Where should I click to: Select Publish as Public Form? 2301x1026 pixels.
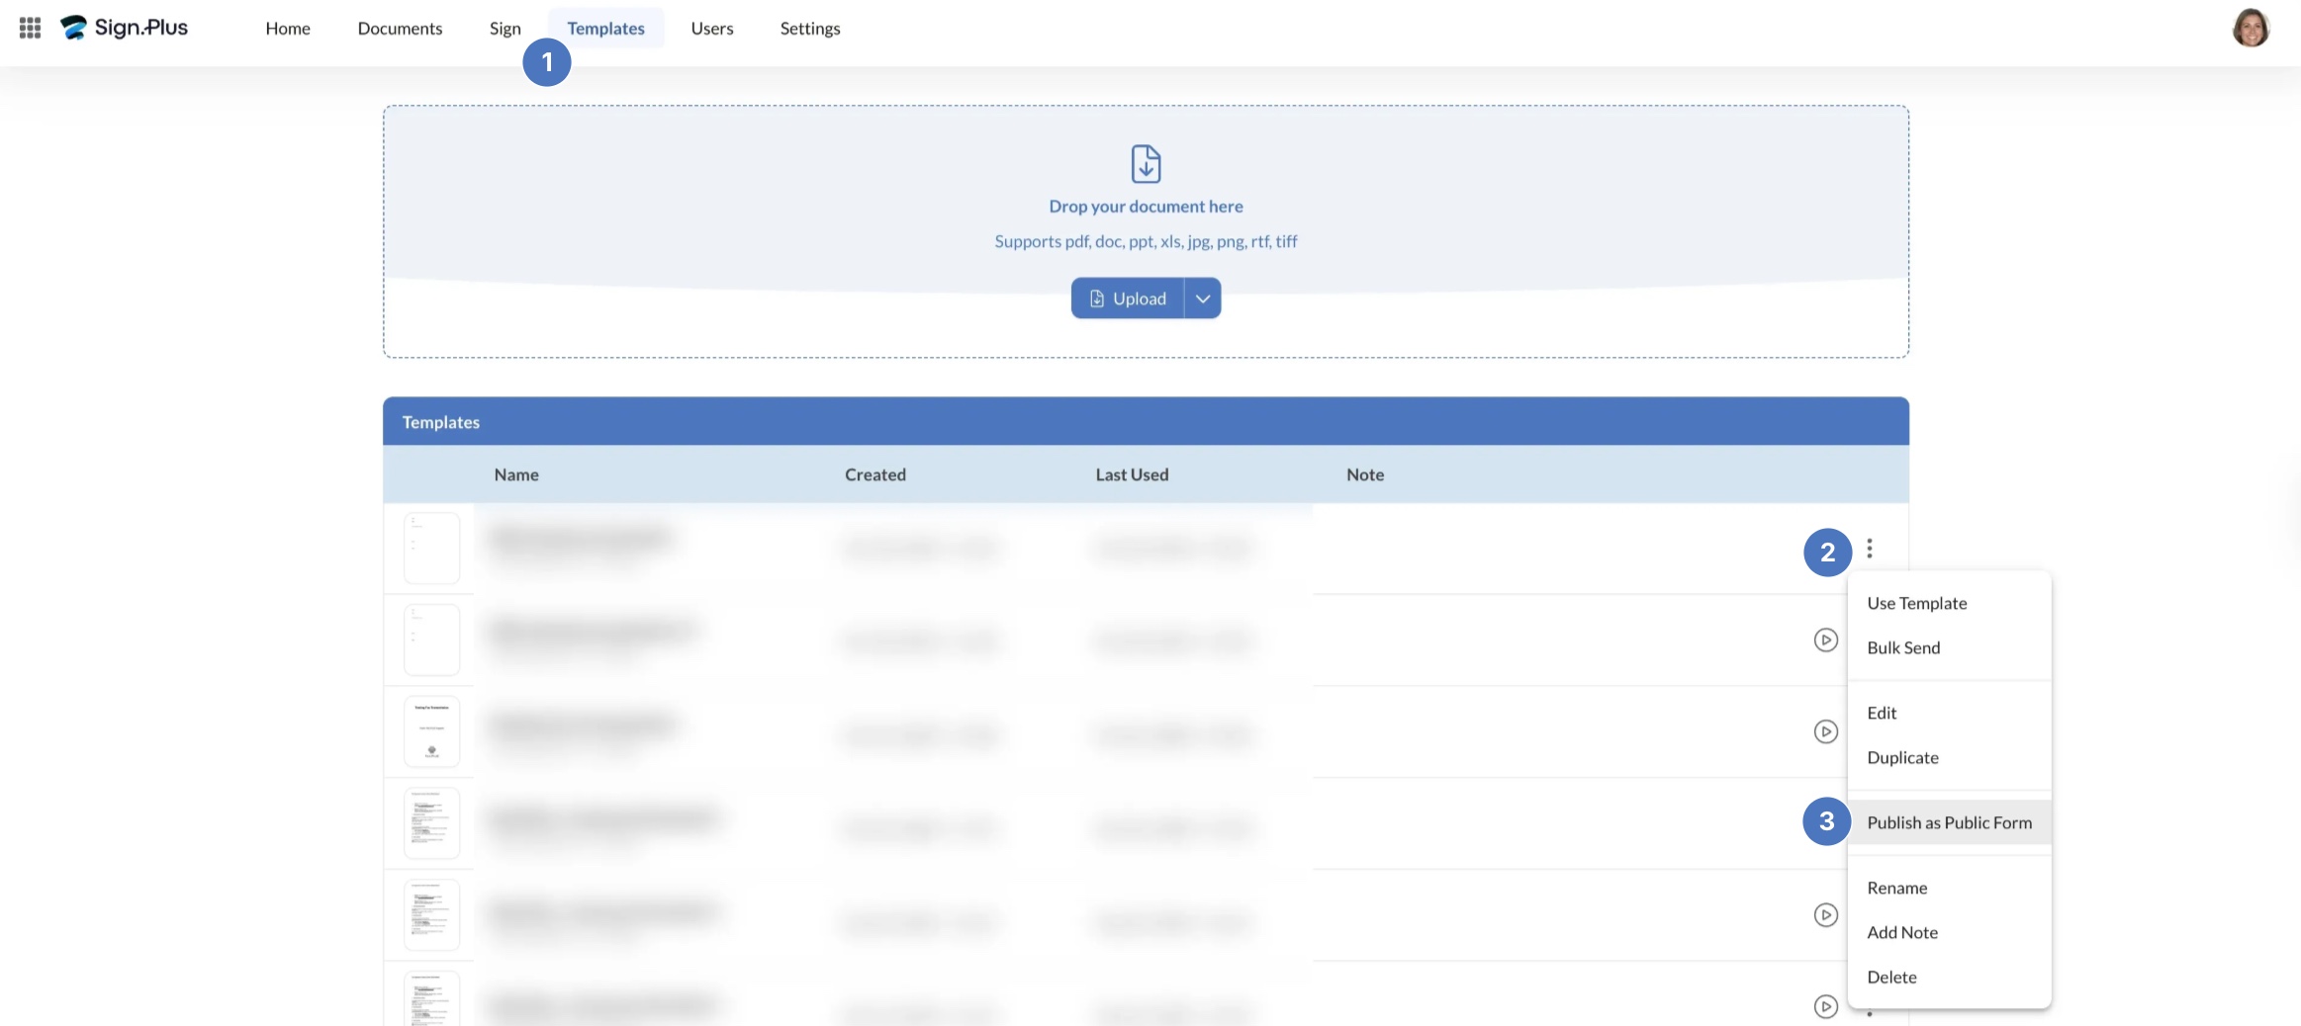1949,822
